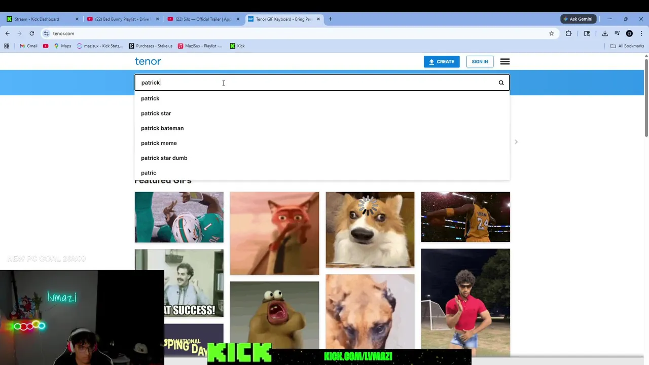Open the All Bookmarks folder
Screen dimensions: 649x365
click(627, 46)
